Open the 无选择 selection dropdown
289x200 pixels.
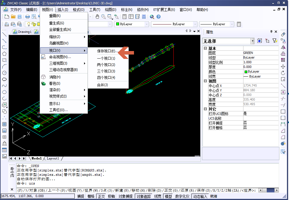(253, 41)
